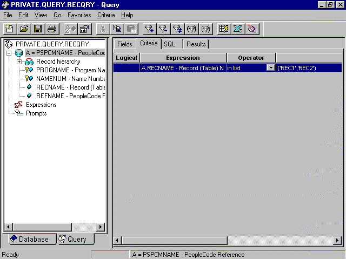This screenshot has width=346, height=259.
Task: Click the Delete Criteria funnel minus icon
Action: tap(163, 29)
